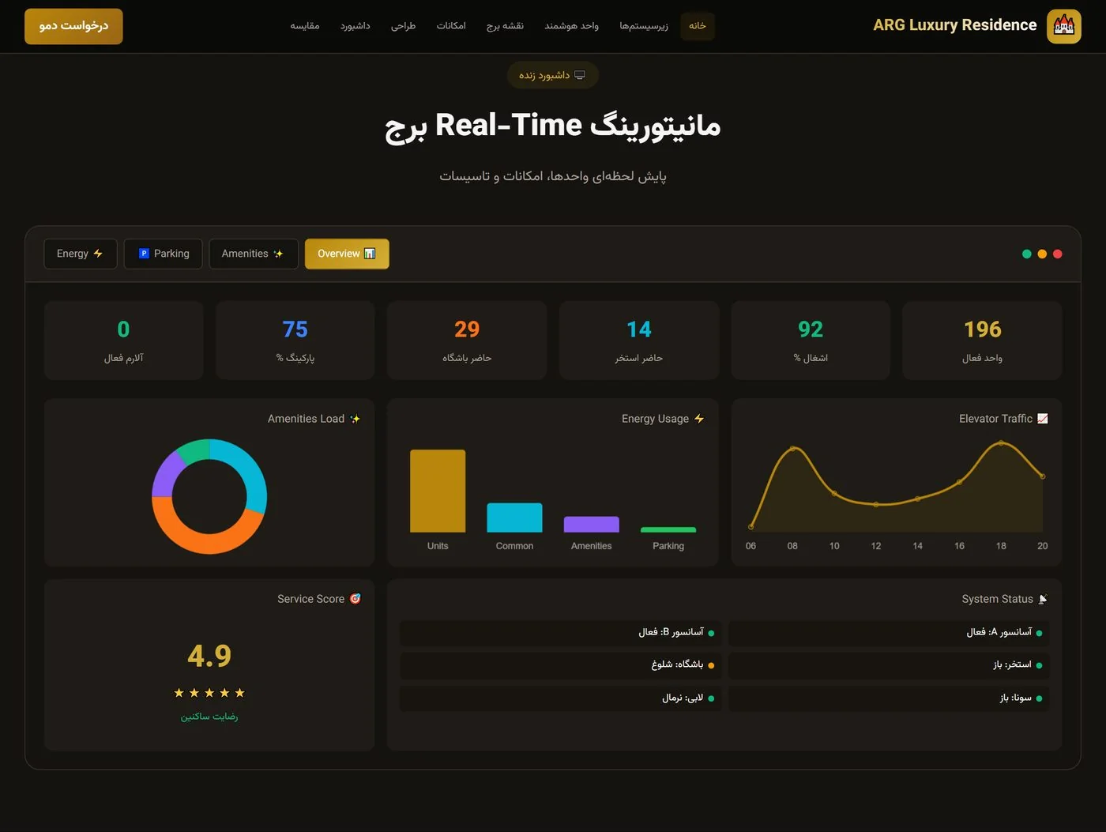
Task: Click the 14 حاضر استخر stat card
Action: pos(639,341)
